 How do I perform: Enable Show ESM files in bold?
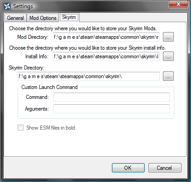(x=20, y=128)
